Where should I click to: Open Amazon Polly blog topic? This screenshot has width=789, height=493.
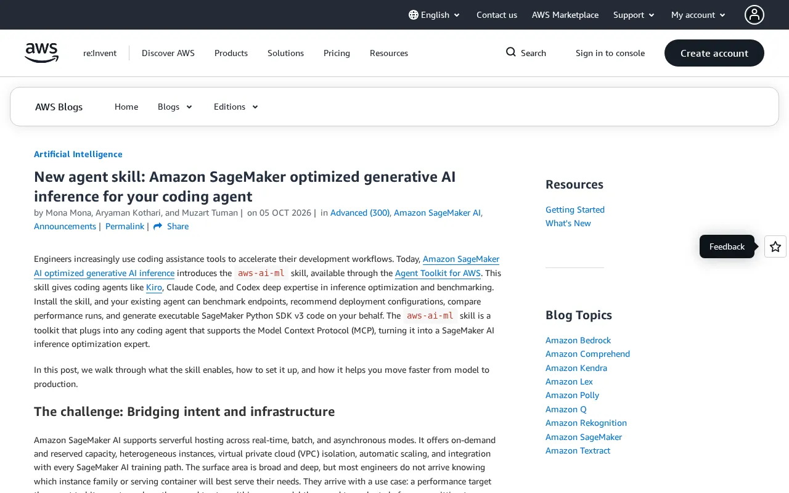[572, 395]
